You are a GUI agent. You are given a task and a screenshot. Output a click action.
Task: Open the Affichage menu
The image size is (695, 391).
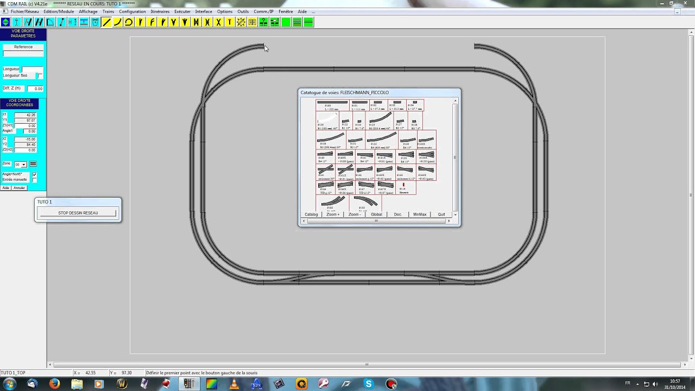(88, 11)
